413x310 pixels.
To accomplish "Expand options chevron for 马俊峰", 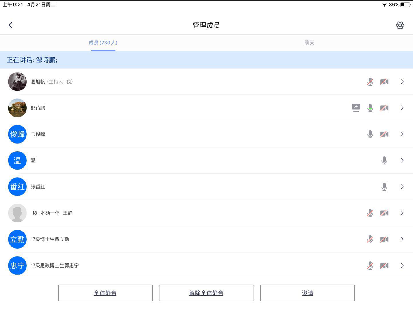I will (402, 134).
